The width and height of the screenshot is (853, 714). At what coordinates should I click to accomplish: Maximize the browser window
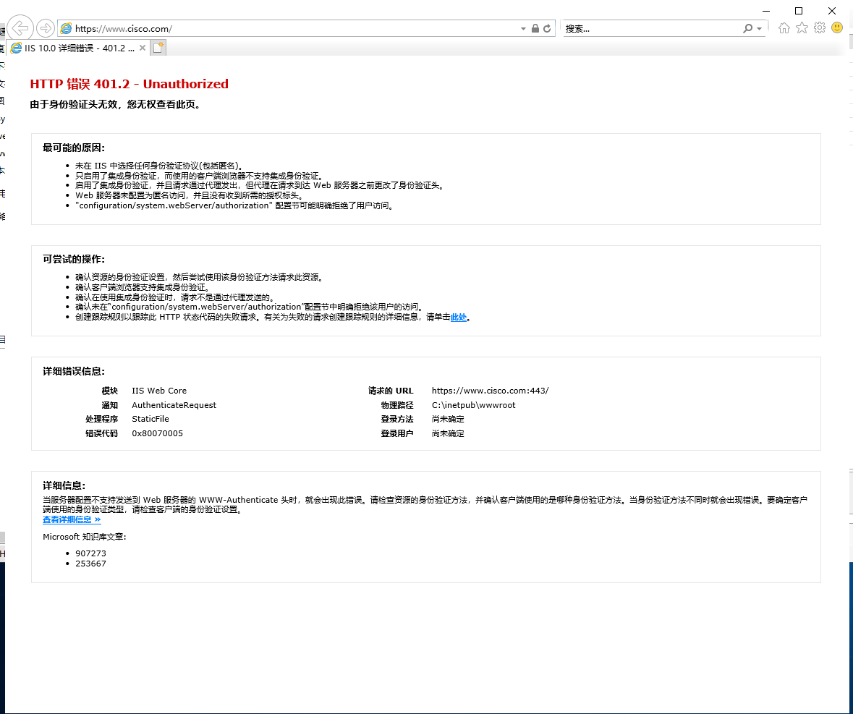(x=799, y=11)
